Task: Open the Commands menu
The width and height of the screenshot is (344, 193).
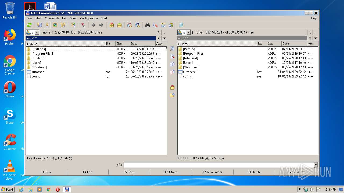Action: click(x=52, y=18)
